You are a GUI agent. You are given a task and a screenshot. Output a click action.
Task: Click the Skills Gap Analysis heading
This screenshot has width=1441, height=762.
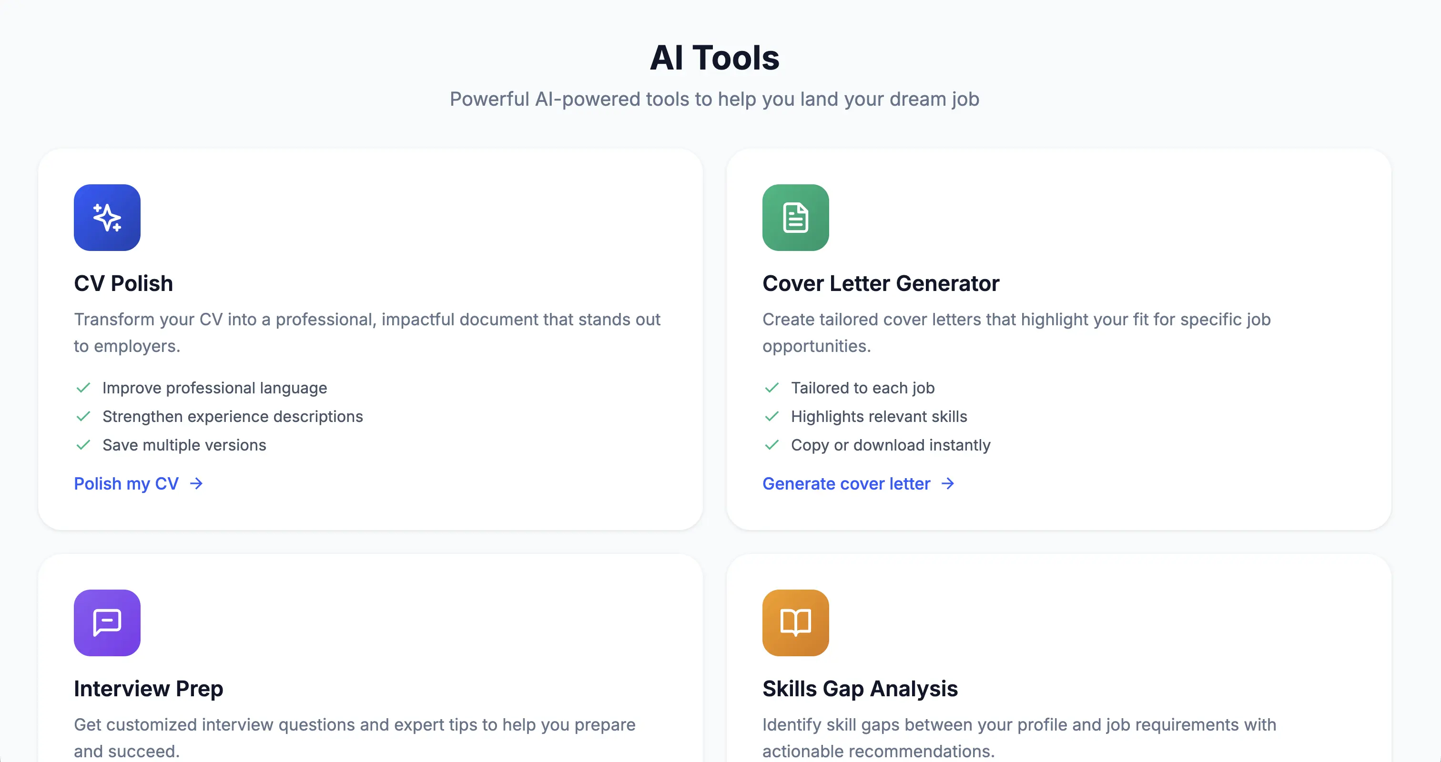[x=860, y=688]
